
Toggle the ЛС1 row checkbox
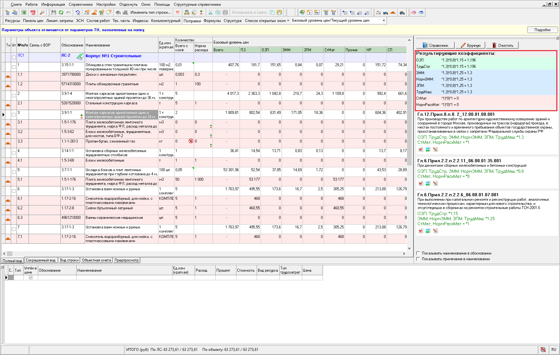14,57
